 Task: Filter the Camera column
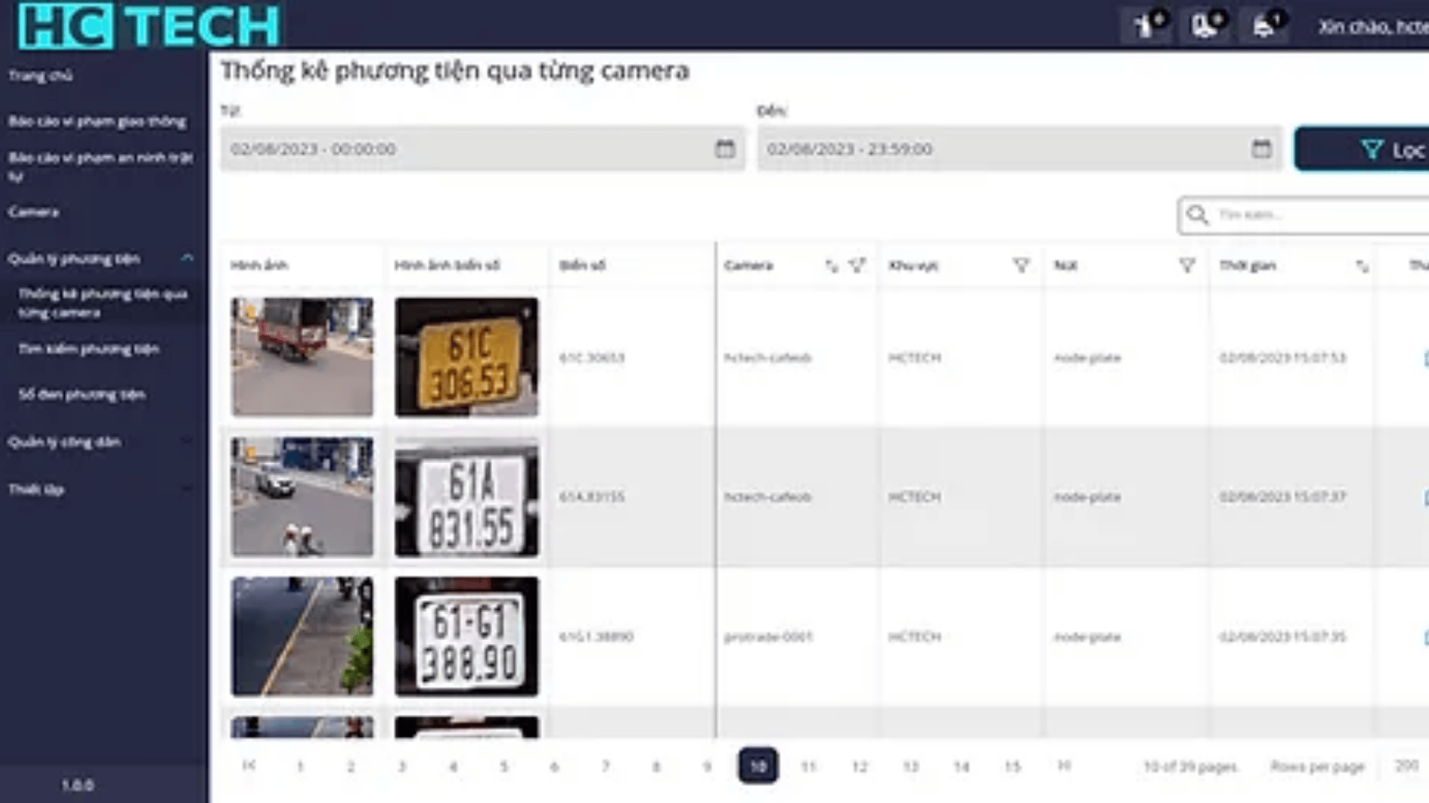(857, 265)
